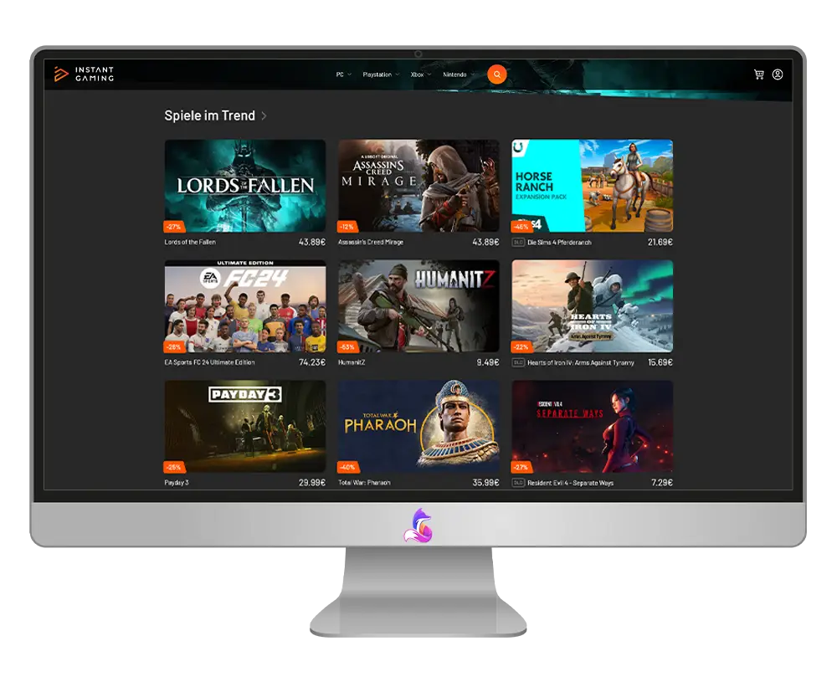Click DLC tag beside Resident Evil 4
Screen dimensions: 837x682
[x=518, y=483]
